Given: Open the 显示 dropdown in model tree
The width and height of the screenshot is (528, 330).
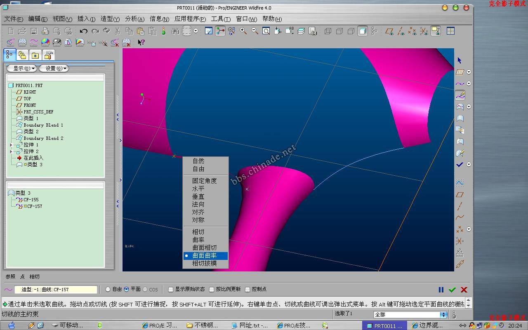Looking at the screenshot, I should [22, 68].
